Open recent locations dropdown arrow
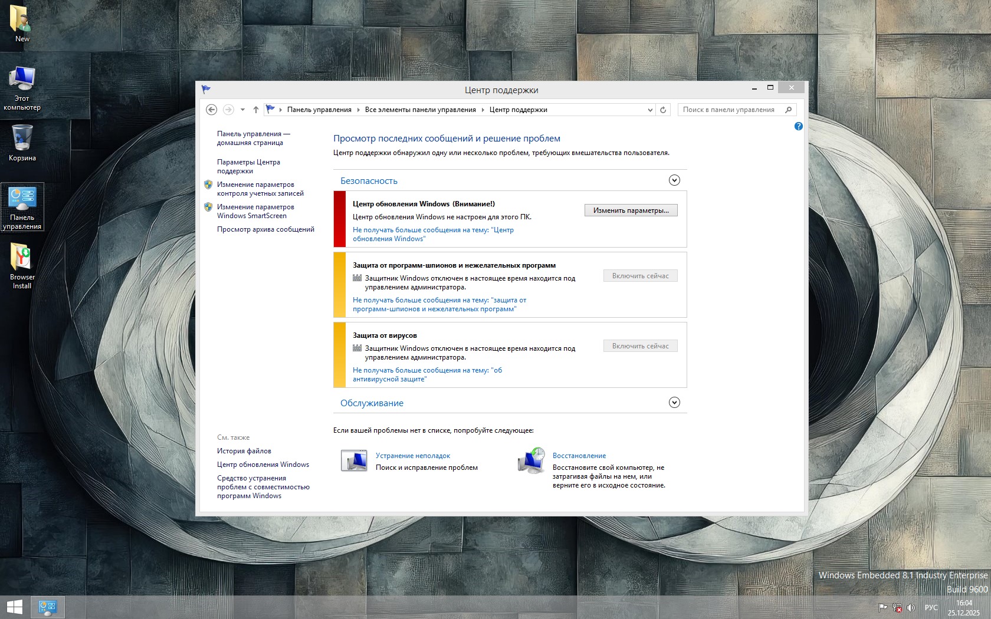This screenshot has width=991, height=619. tap(242, 110)
